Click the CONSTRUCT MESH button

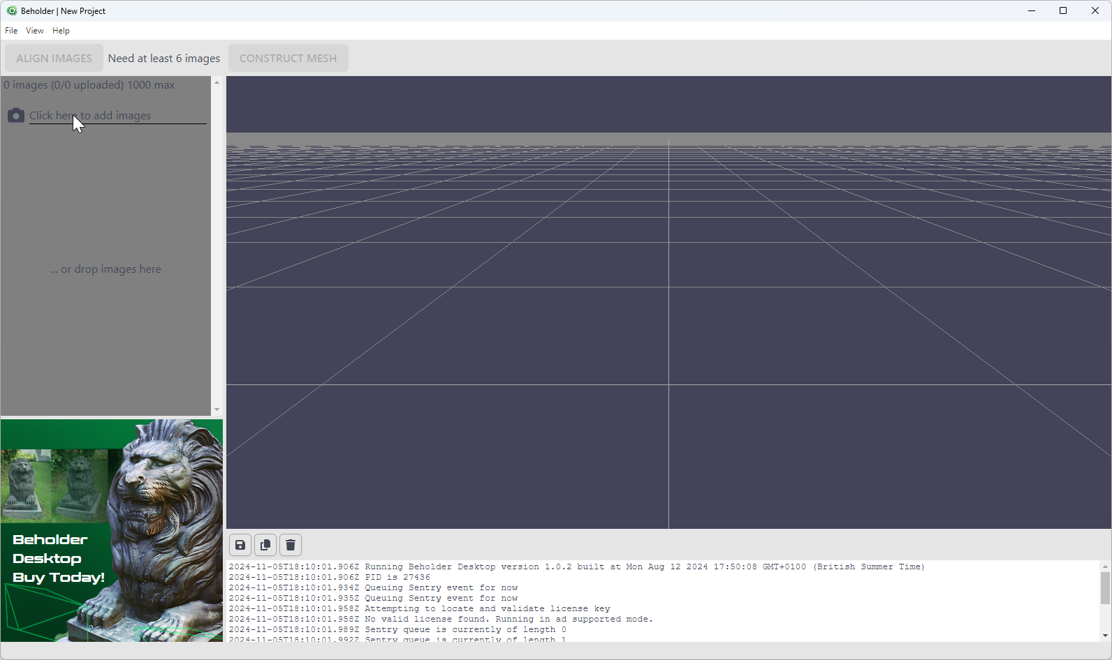click(288, 58)
